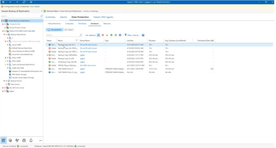Image resolution: width=276 pixels, height=148 pixels.
Task: Select the pgbra server in tree
Action: coord(12,91)
